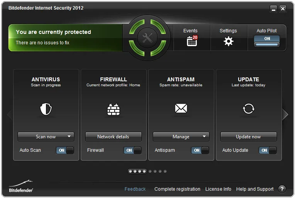
Task: Click the Bitdefender logo
Action: tap(21, 186)
